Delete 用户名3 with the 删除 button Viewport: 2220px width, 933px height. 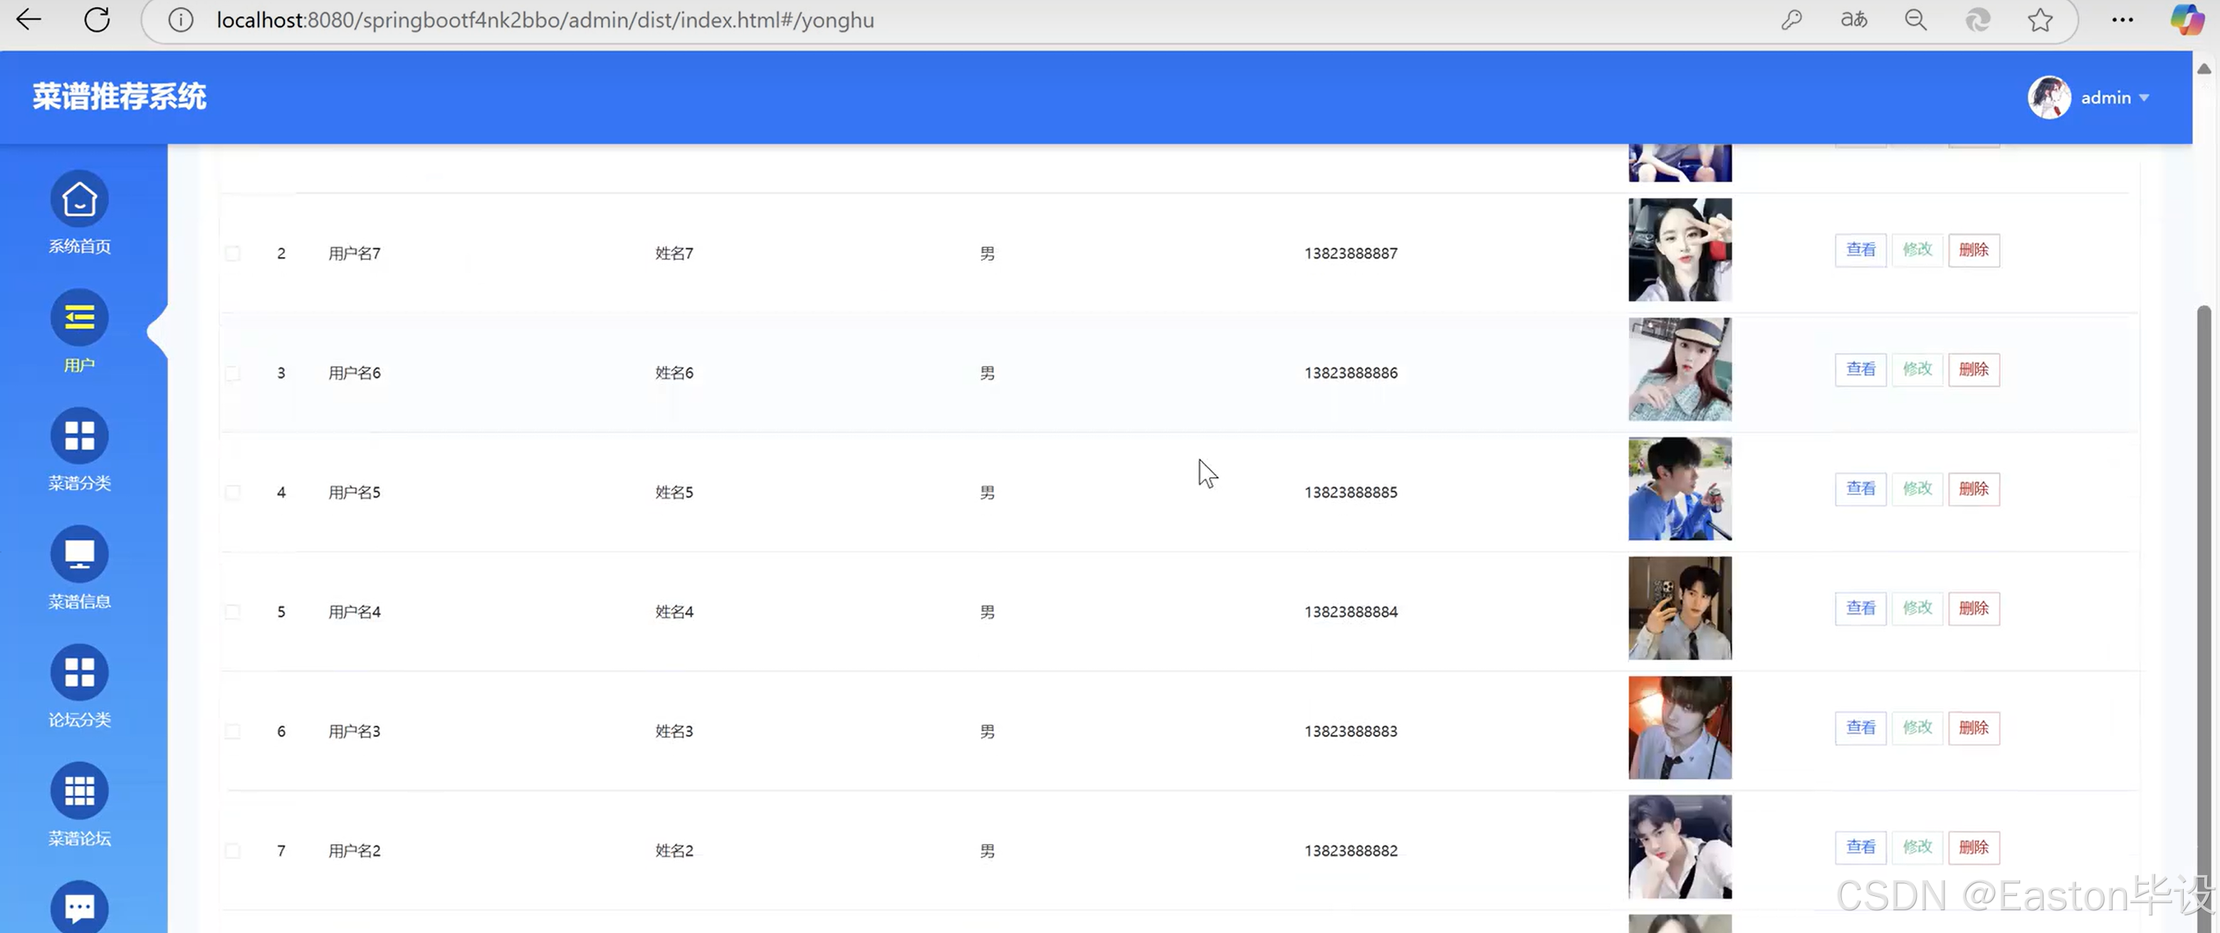click(x=1974, y=728)
